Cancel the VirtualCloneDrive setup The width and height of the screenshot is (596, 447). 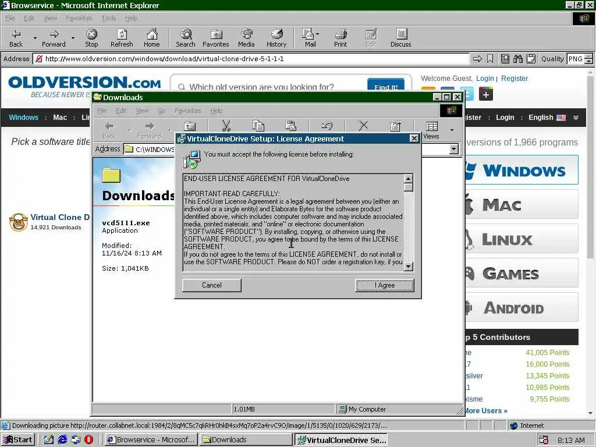pos(212,285)
